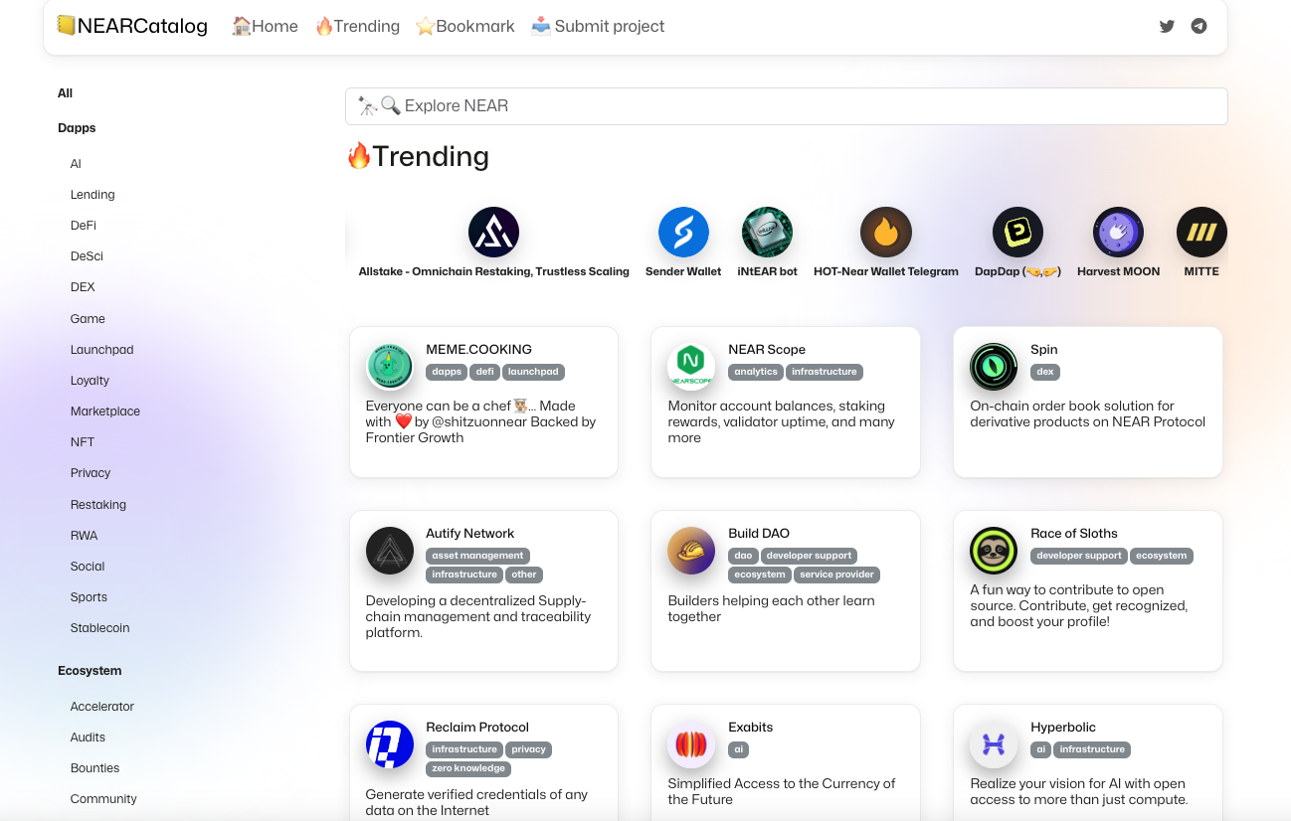This screenshot has height=821, width=1291.
Task: Select the Restaking sidebar category
Action: (98, 505)
